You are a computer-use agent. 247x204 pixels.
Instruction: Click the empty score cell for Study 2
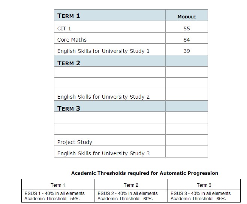pyautogui.click(x=187, y=95)
